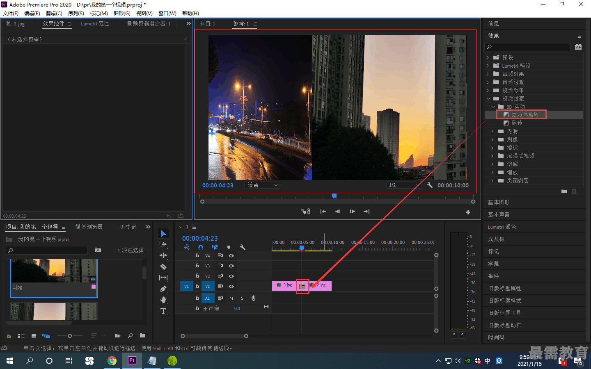Open the 窗口(W) menu
The height and width of the screenshot is (369, 591).
[167, 13]
